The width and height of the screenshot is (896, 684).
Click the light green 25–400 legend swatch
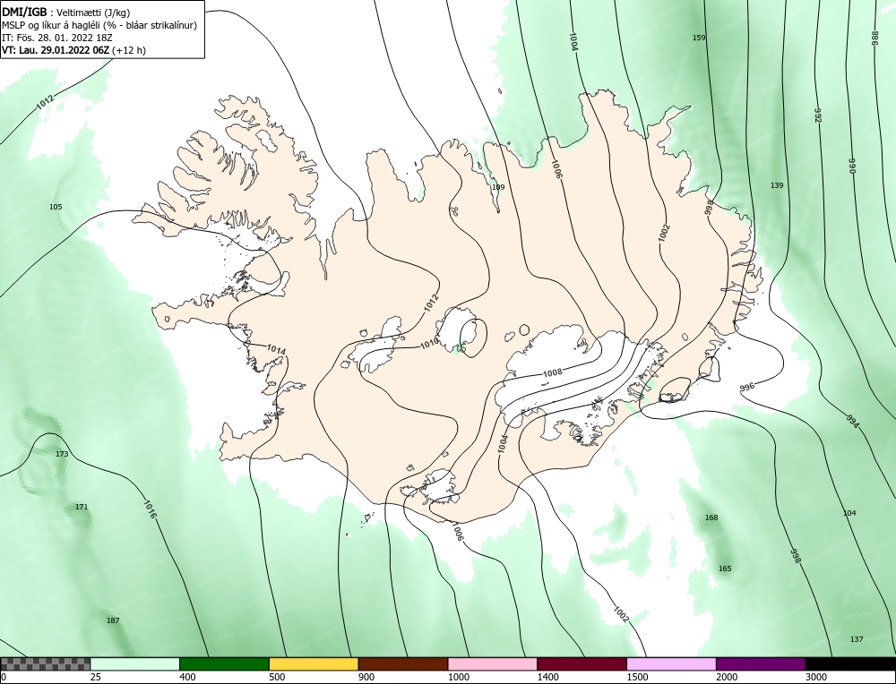point(135,663)
